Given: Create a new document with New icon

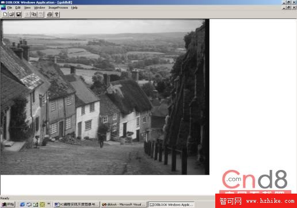Looking at the screenshot, I should [5, 14].
